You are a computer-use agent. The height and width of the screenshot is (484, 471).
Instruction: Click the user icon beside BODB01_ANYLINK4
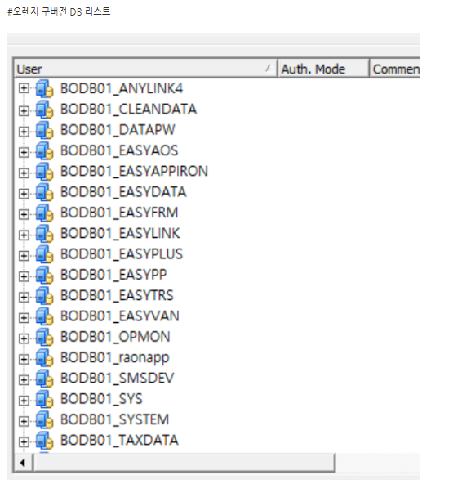click(44, 89)
